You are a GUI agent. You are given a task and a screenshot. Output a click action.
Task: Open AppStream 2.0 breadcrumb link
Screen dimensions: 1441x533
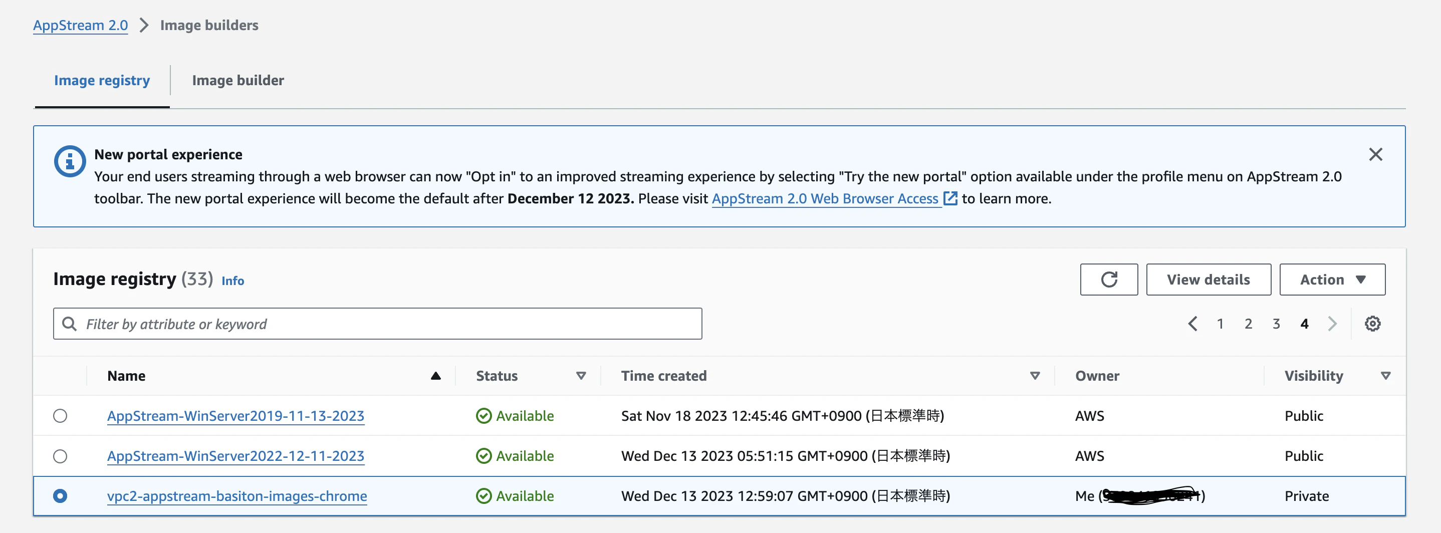(x=81, y=25)
